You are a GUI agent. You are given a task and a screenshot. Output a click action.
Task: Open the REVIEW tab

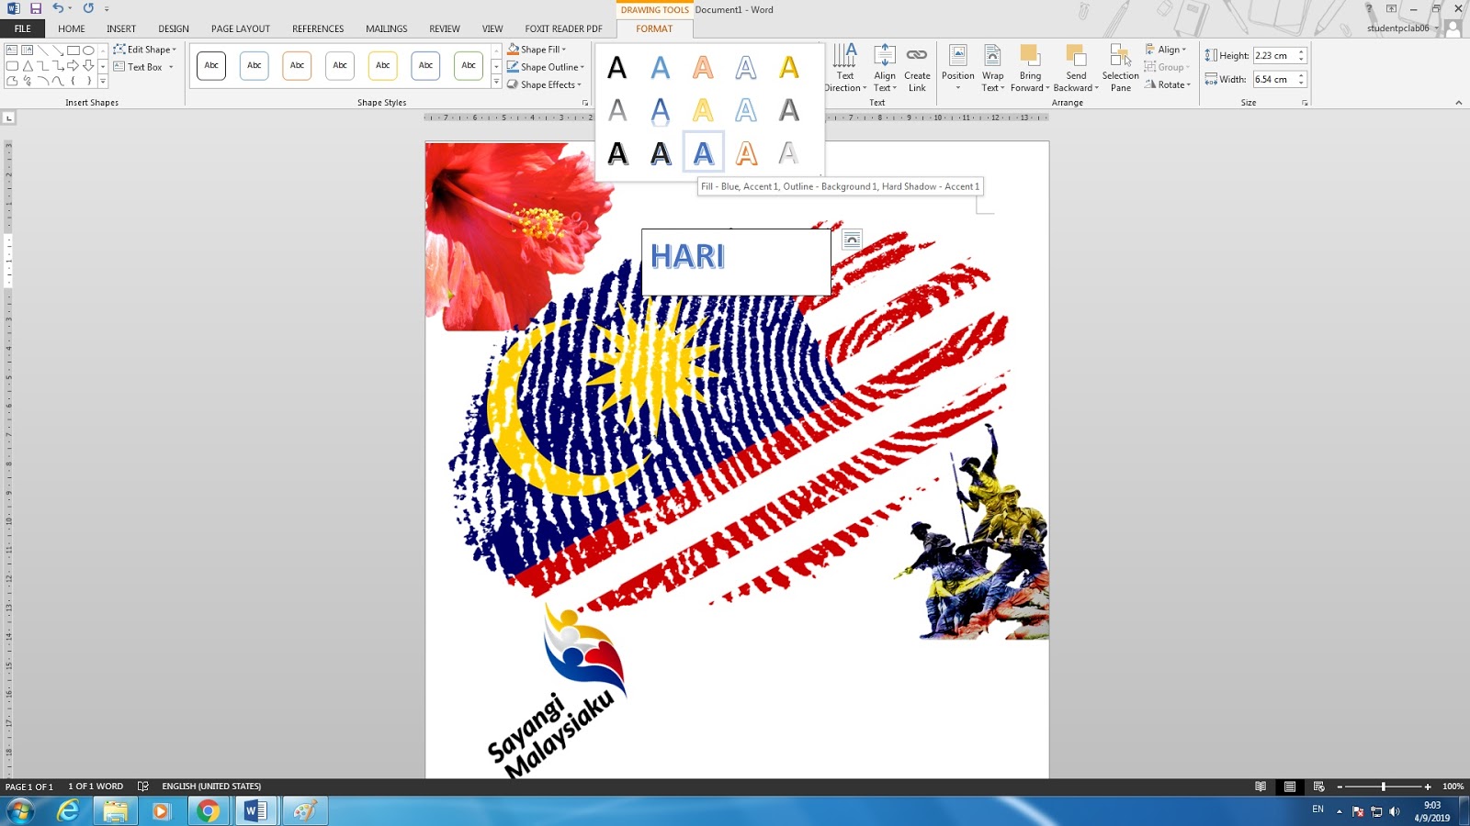[x=445, y=28]
